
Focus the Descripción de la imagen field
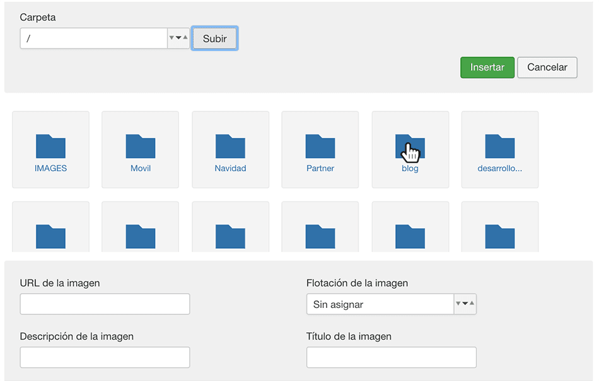pos(105,357)
